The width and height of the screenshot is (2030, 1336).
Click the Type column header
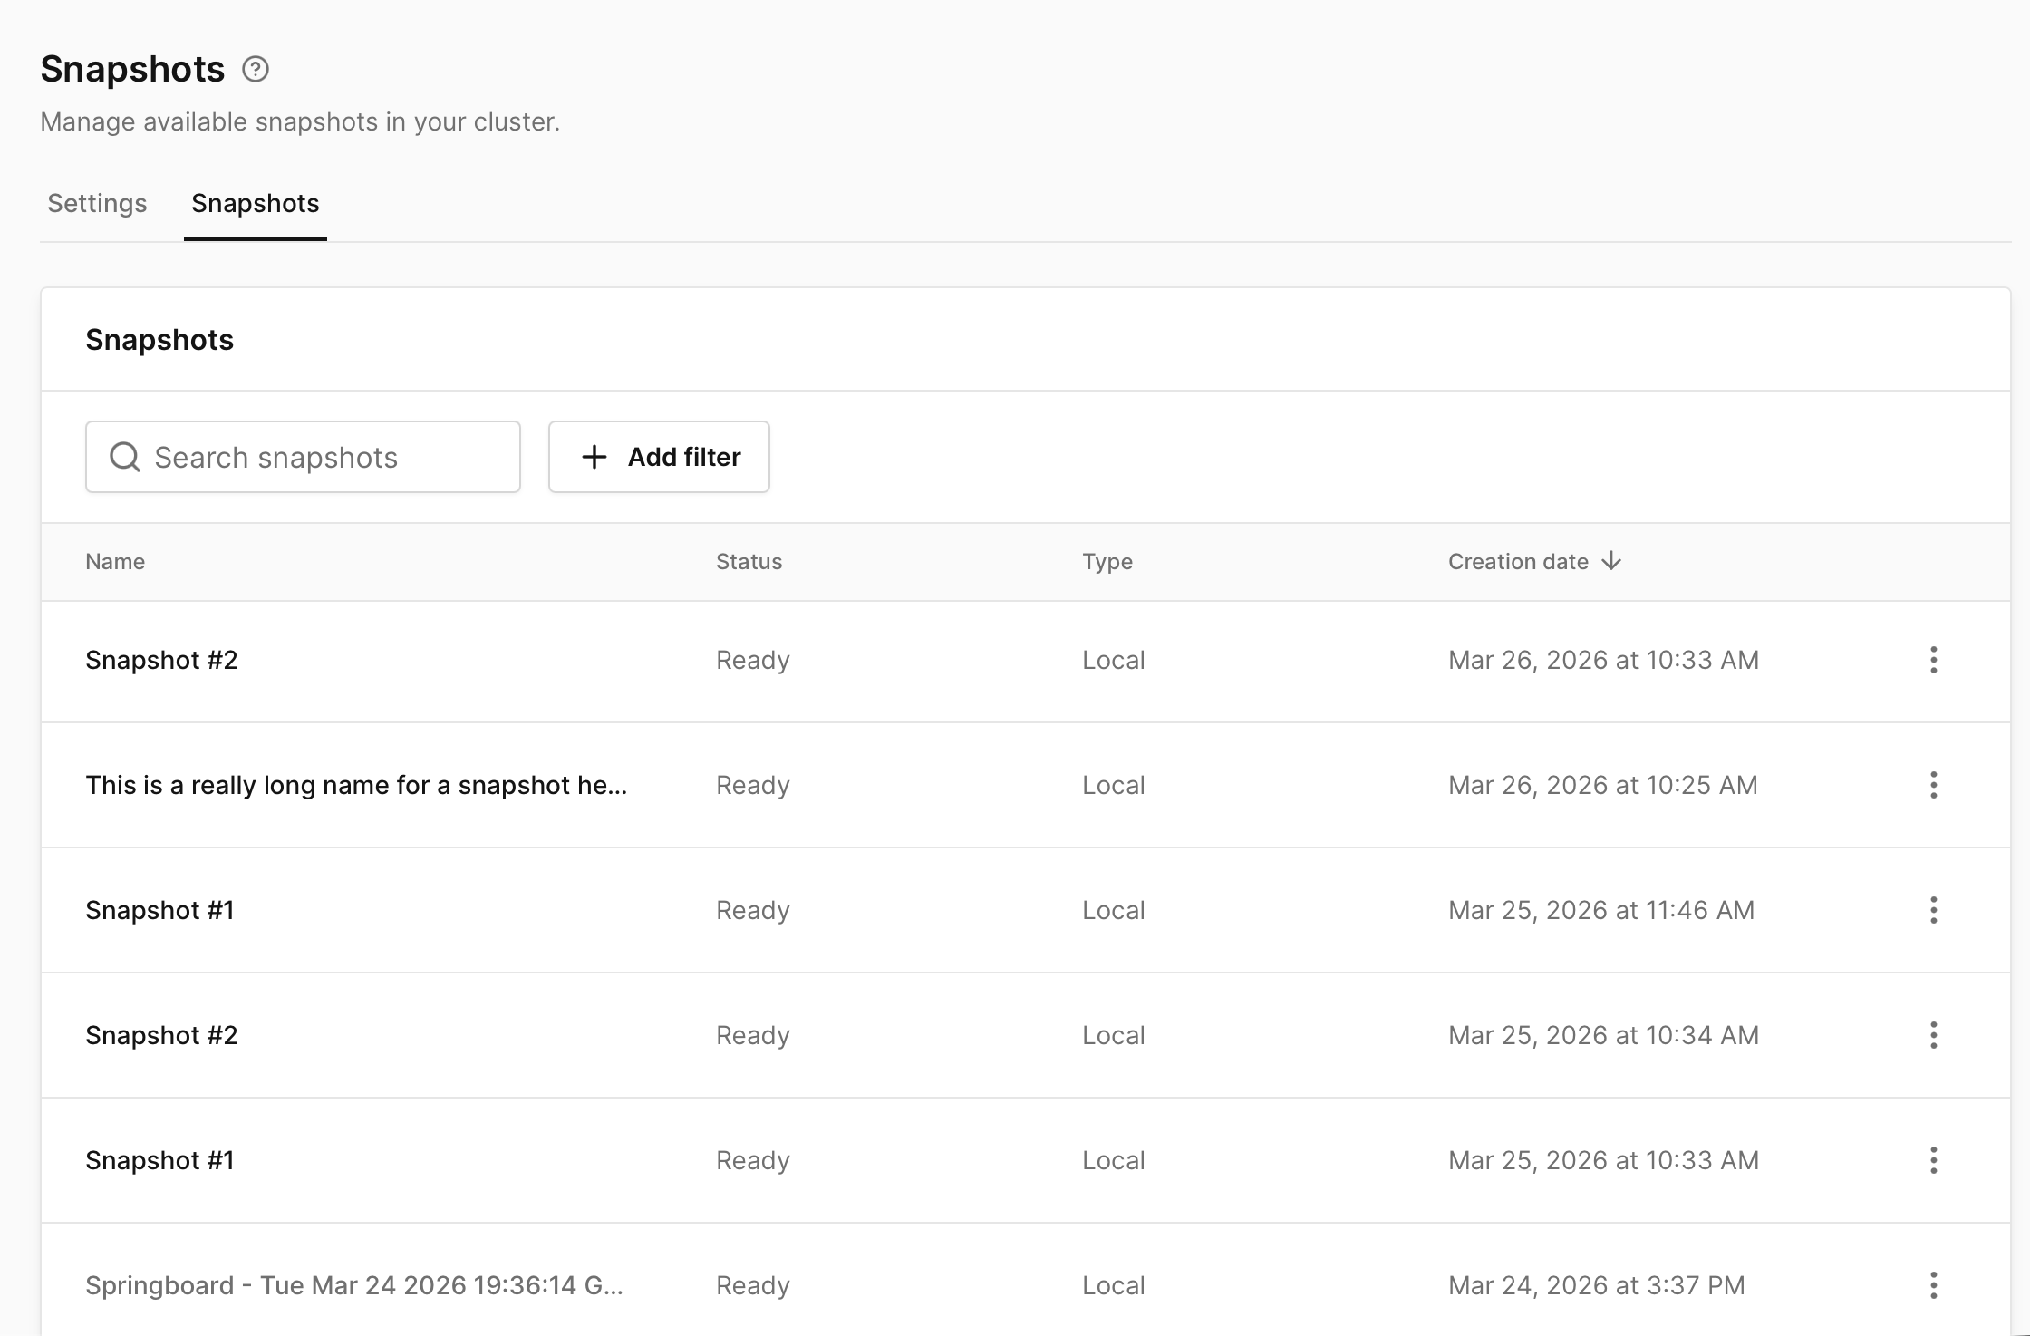tap(1107, 561)
